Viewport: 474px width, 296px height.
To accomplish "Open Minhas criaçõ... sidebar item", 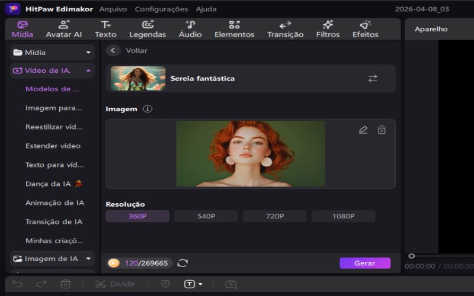I will click(x=54, y=241).
